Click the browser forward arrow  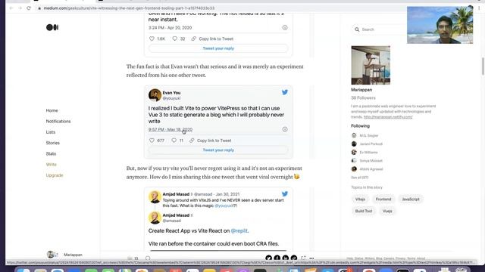tap(20, 8)
